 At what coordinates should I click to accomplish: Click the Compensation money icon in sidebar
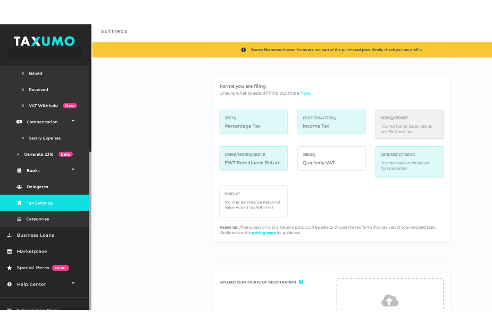tap(19, 122)
